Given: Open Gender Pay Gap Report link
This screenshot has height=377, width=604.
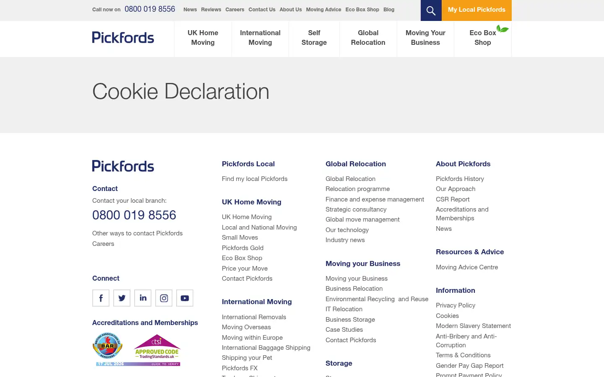Looking at the screenshot, I should (469, 366).
